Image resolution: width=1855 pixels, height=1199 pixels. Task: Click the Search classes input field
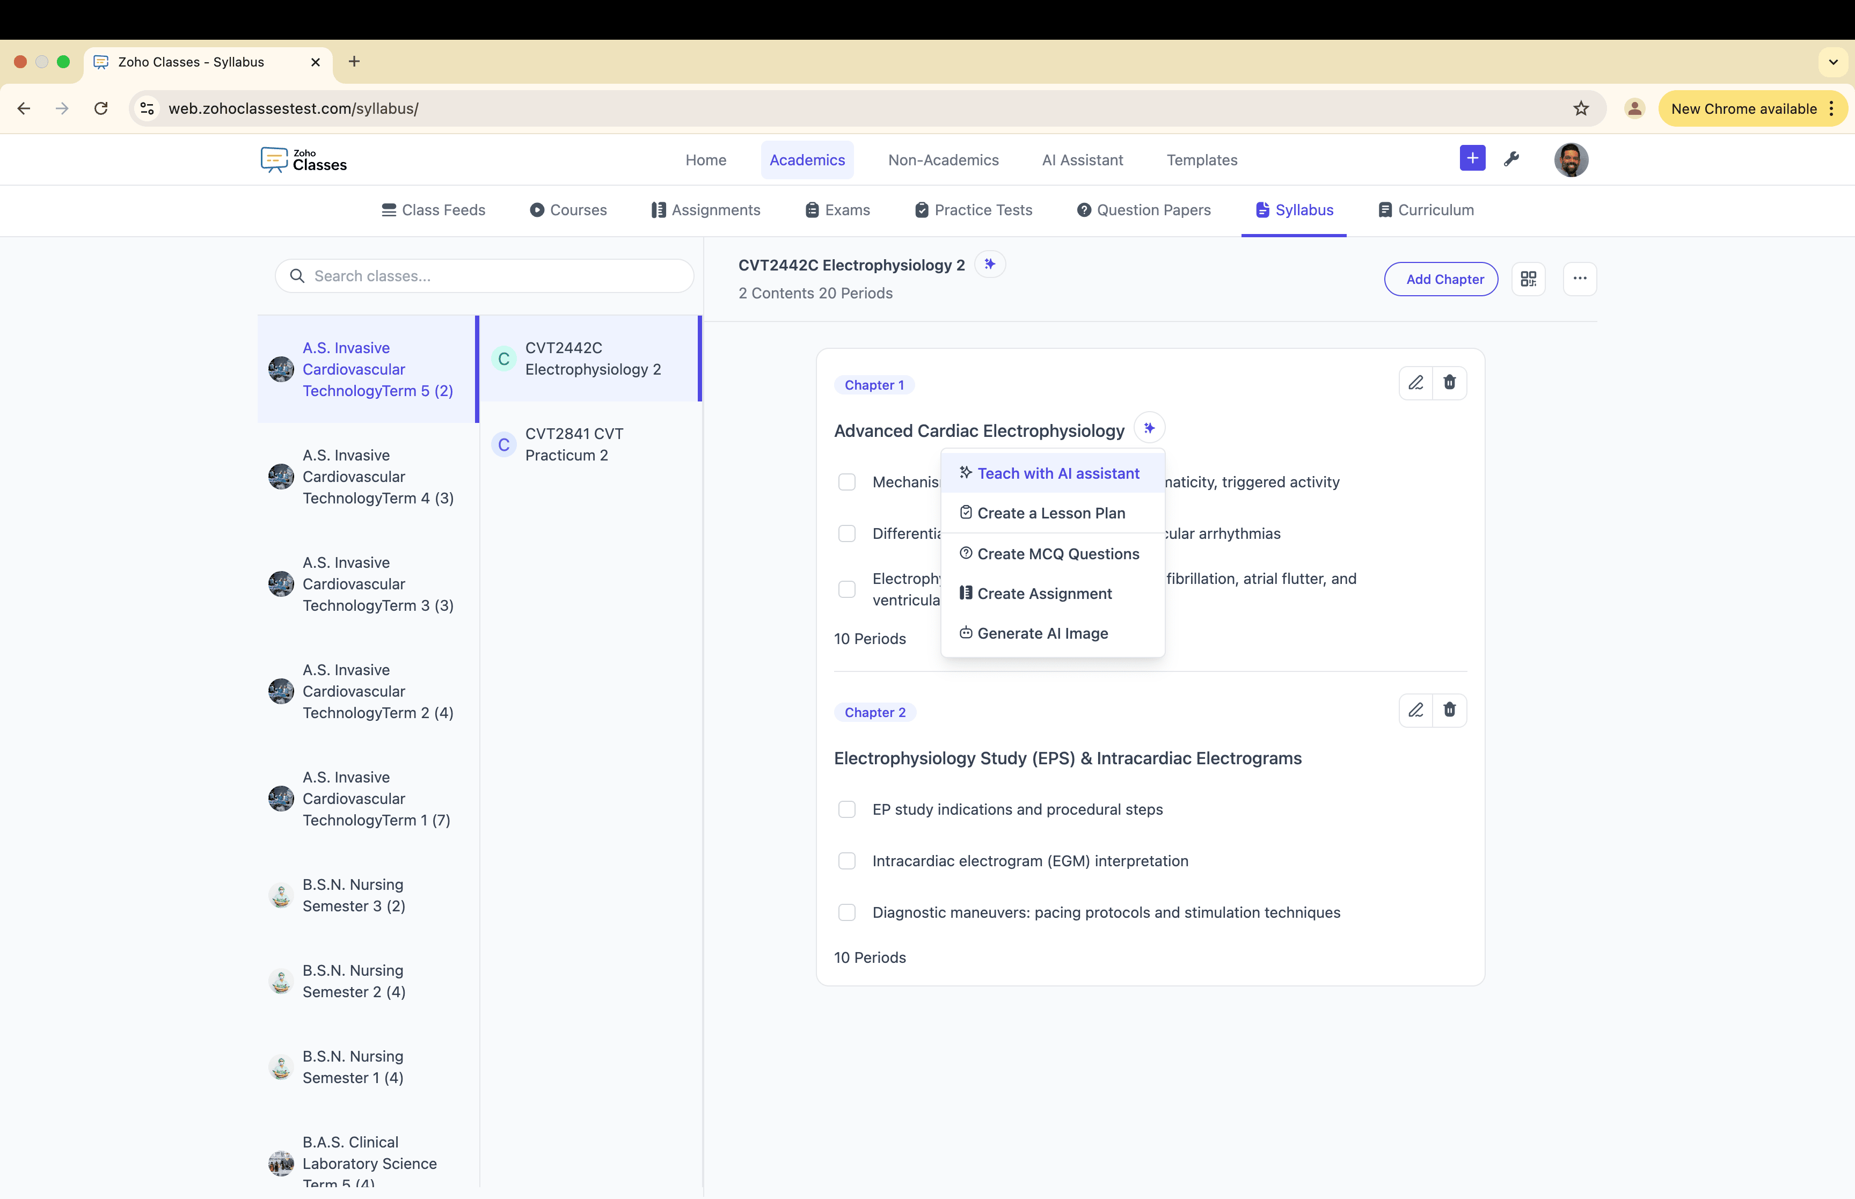[x=495, y=276]
